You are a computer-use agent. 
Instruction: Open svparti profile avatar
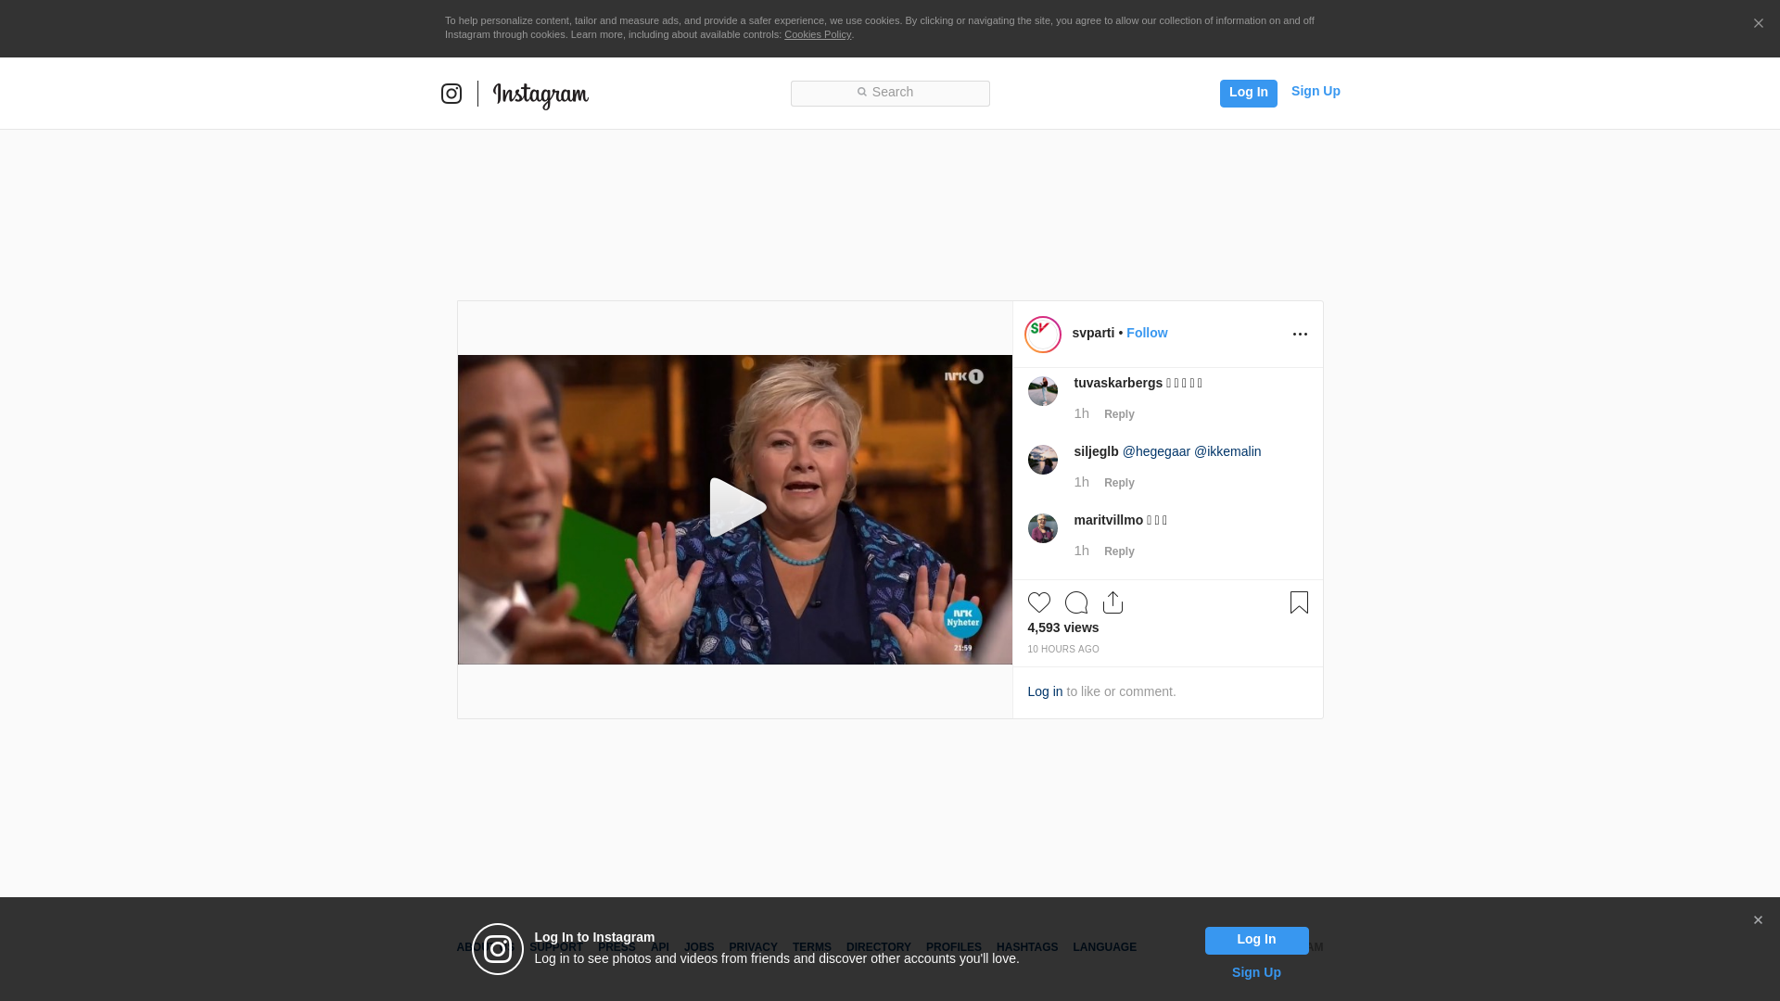pos(1043,335)
